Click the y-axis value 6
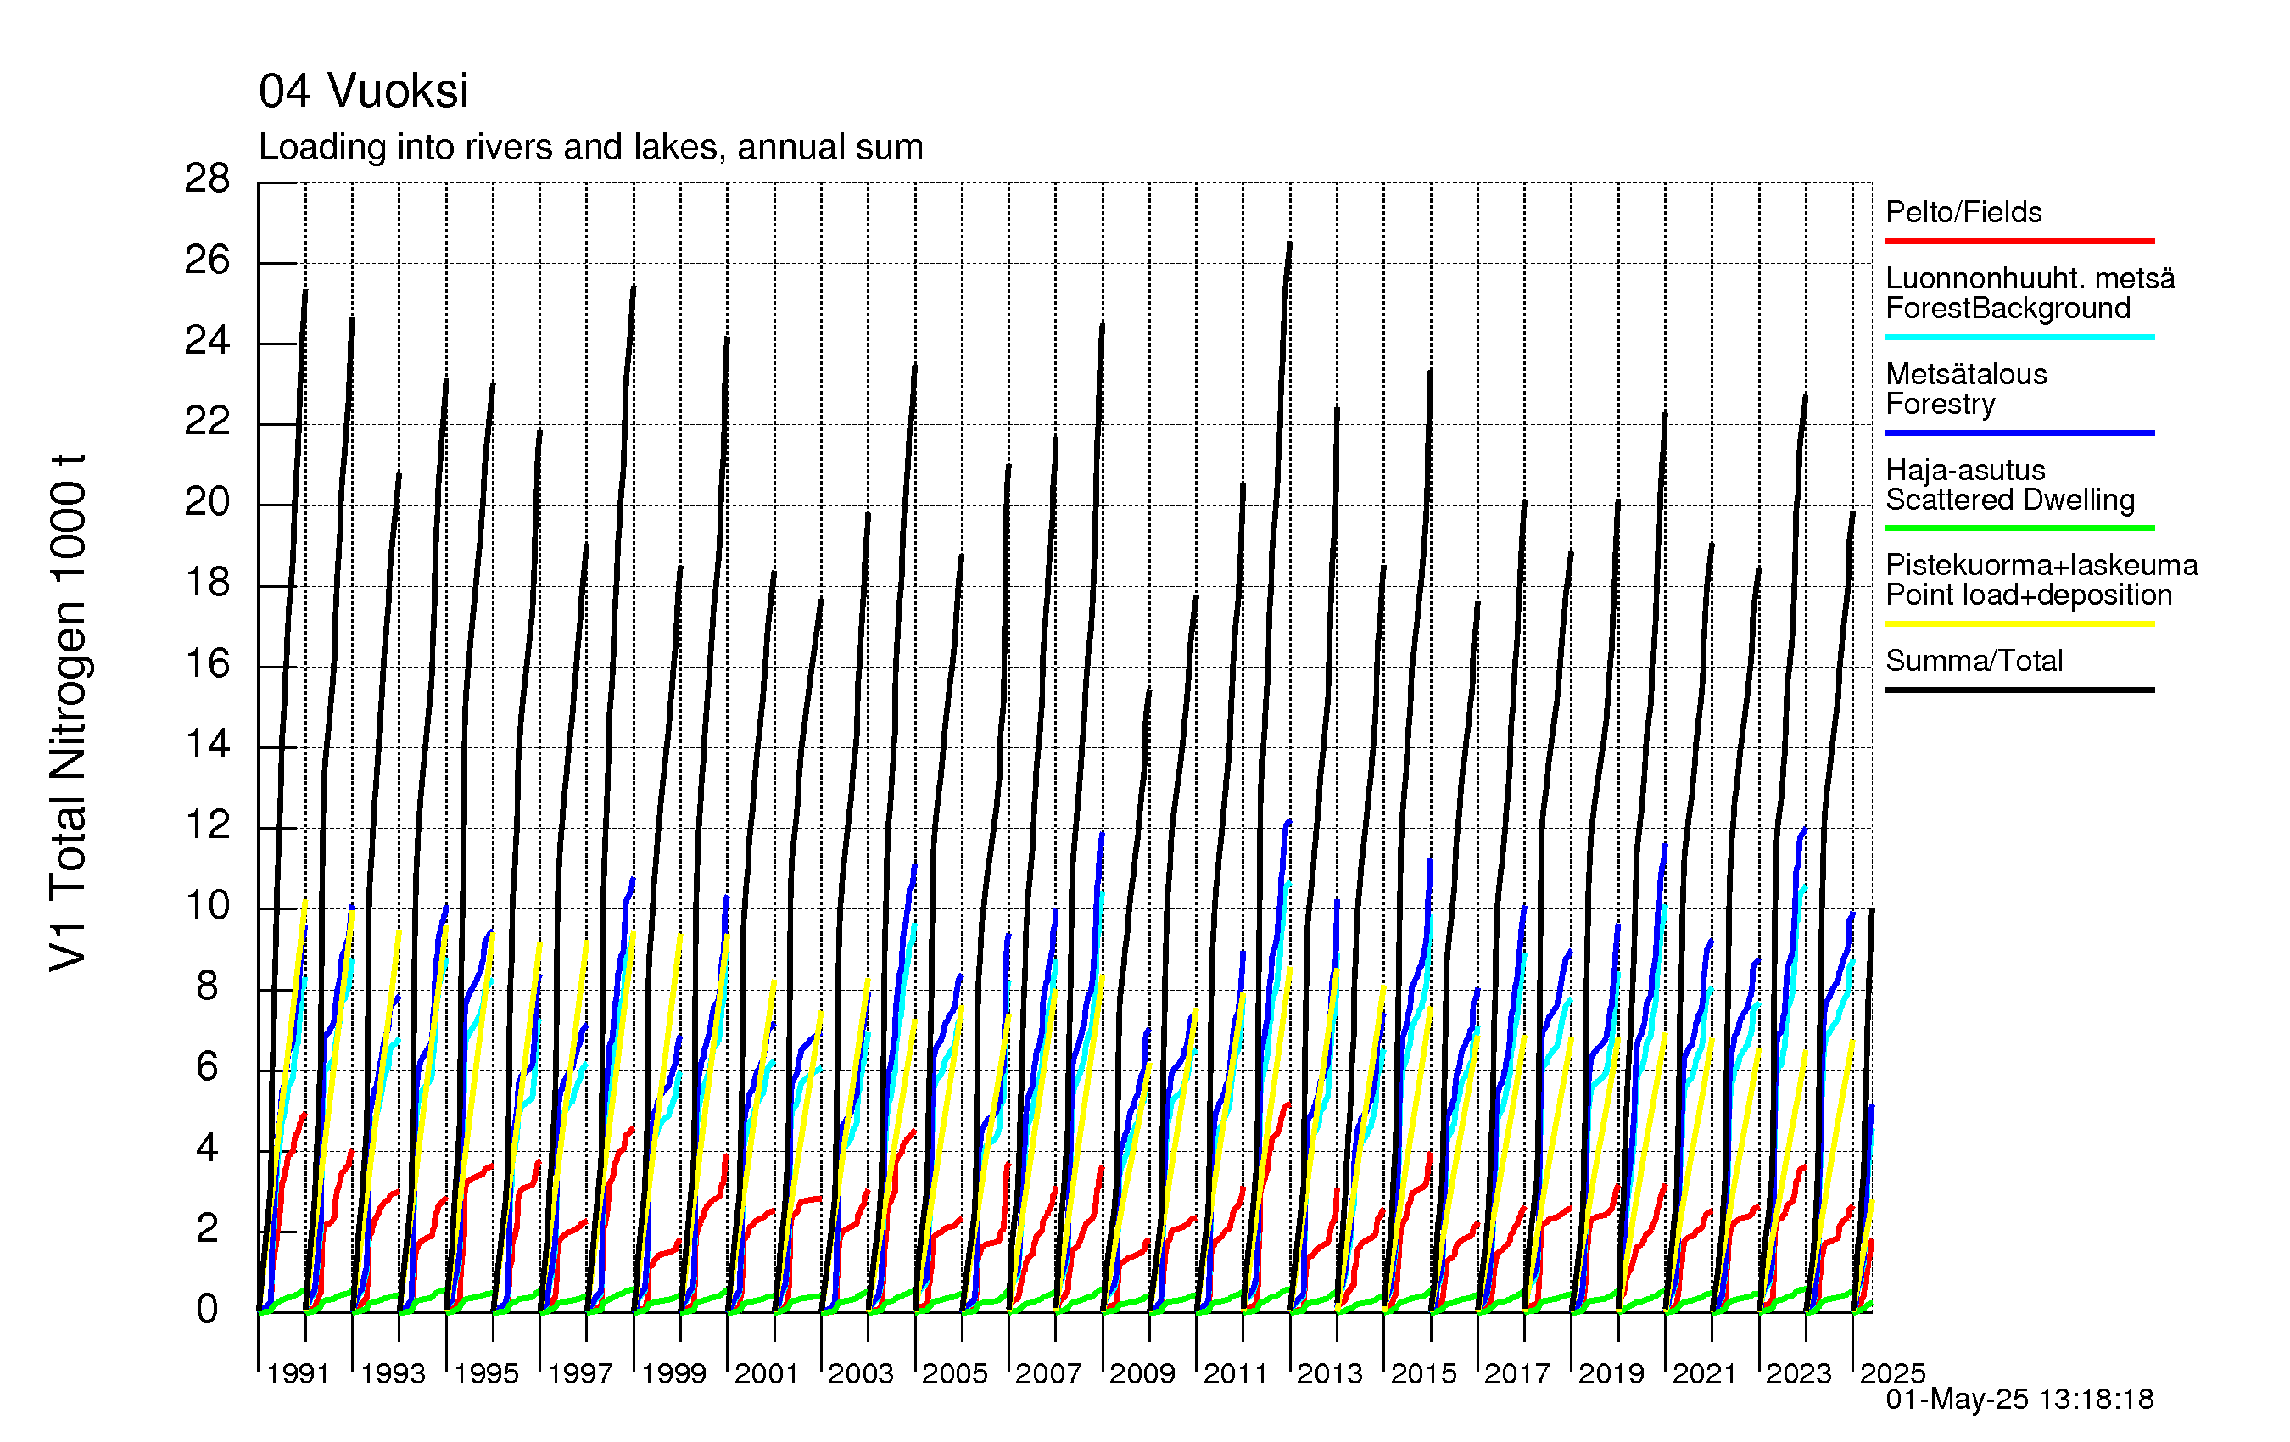2290x1442 pixels. 207,1067
